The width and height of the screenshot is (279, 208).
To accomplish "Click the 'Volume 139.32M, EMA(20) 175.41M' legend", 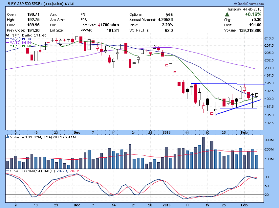I will tap(43, 137).
